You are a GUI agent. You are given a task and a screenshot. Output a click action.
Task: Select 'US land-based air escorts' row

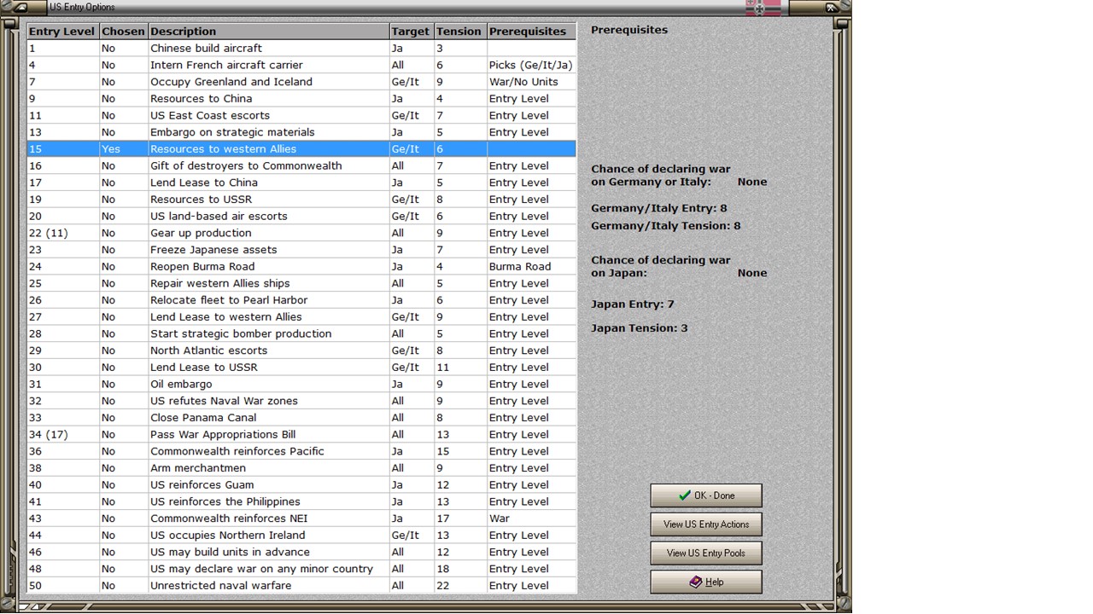coord(301,216)
